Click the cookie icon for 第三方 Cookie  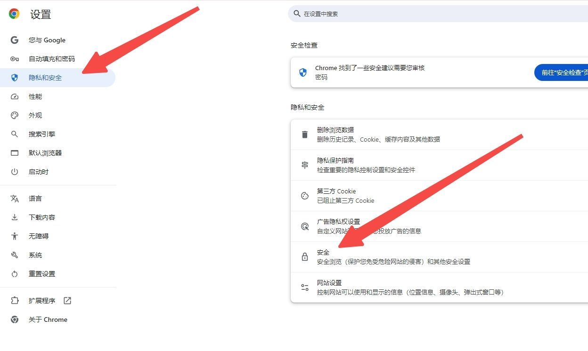point(305,196)
